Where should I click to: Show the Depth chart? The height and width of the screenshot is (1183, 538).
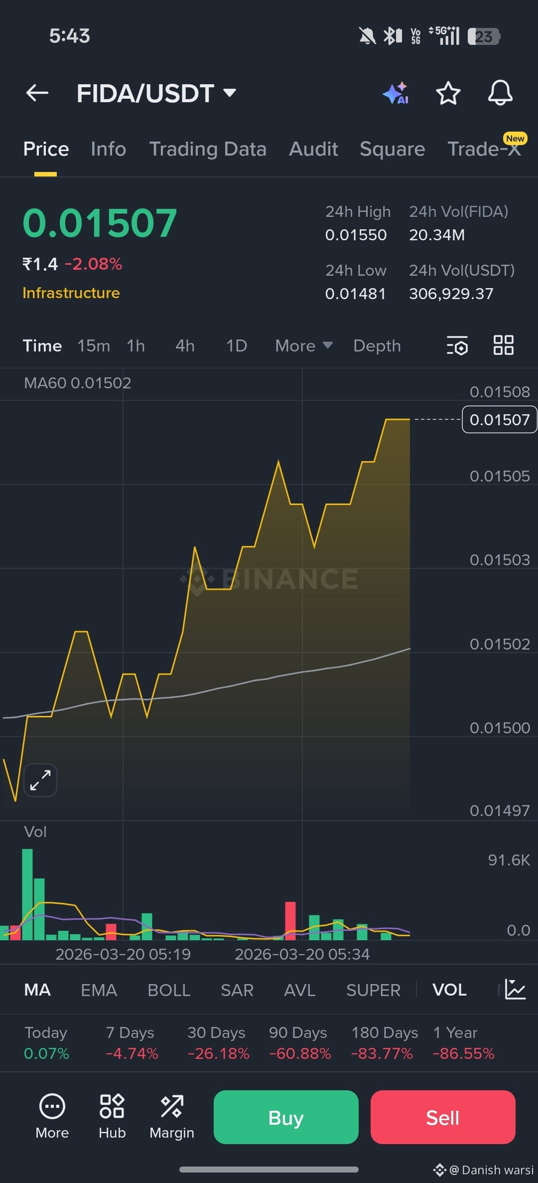pyautogui.click(x=377, y=345)
